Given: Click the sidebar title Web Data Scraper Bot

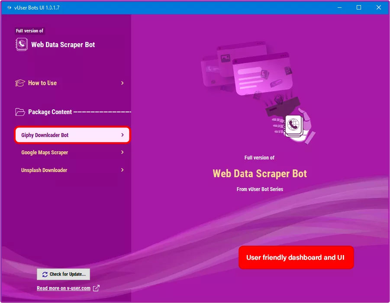Looking at the screenshot, I should point(63,45).
